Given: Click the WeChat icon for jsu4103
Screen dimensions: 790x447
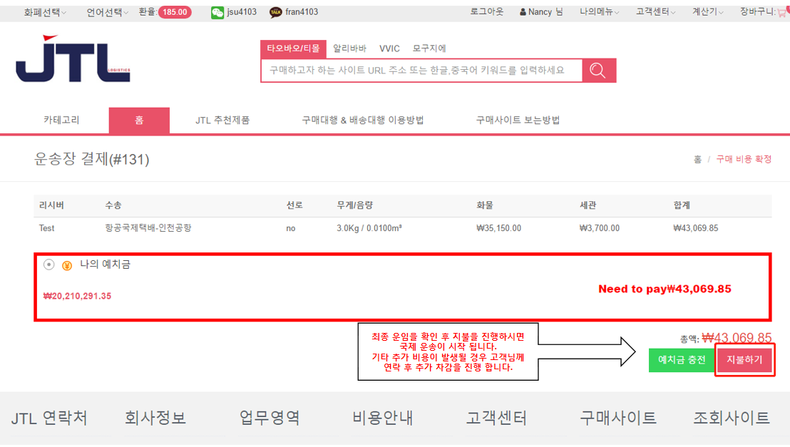Looking at the screenshot, I should pyautogui.click(x=217, y=12).
